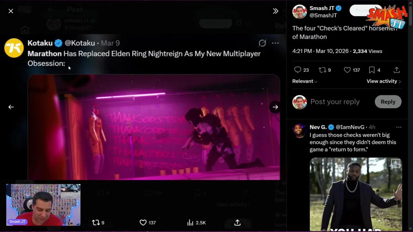
Task: Share Smash JT post from sidebar
Action: [x=397, y=70]
